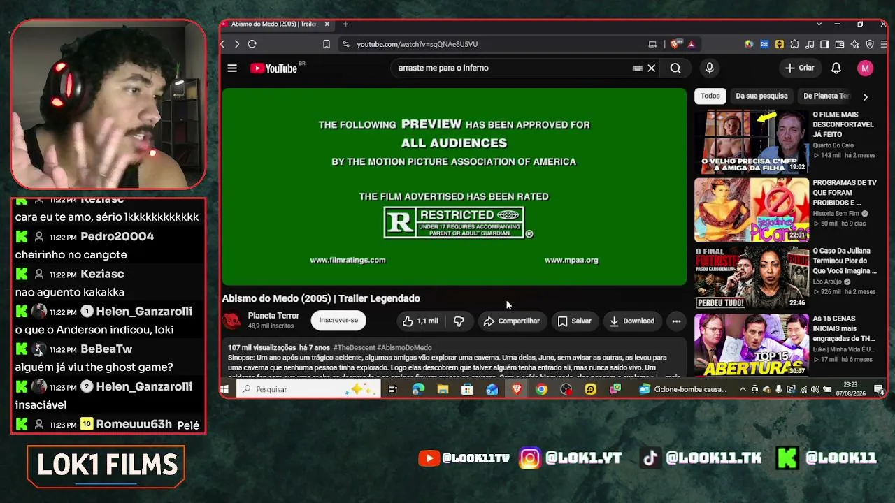
Task: Close the Abismo do Medo tab
Action: pos(327,24)
